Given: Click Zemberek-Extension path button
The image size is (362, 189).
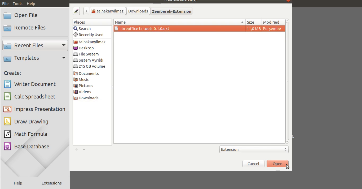Looking at the screenshot, I should pos(171,11).
